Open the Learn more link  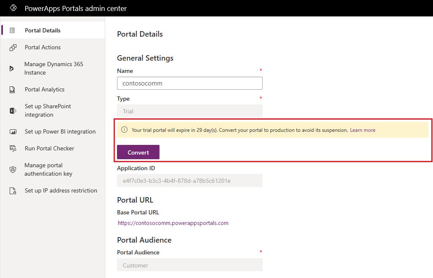[x=363, y=130]
